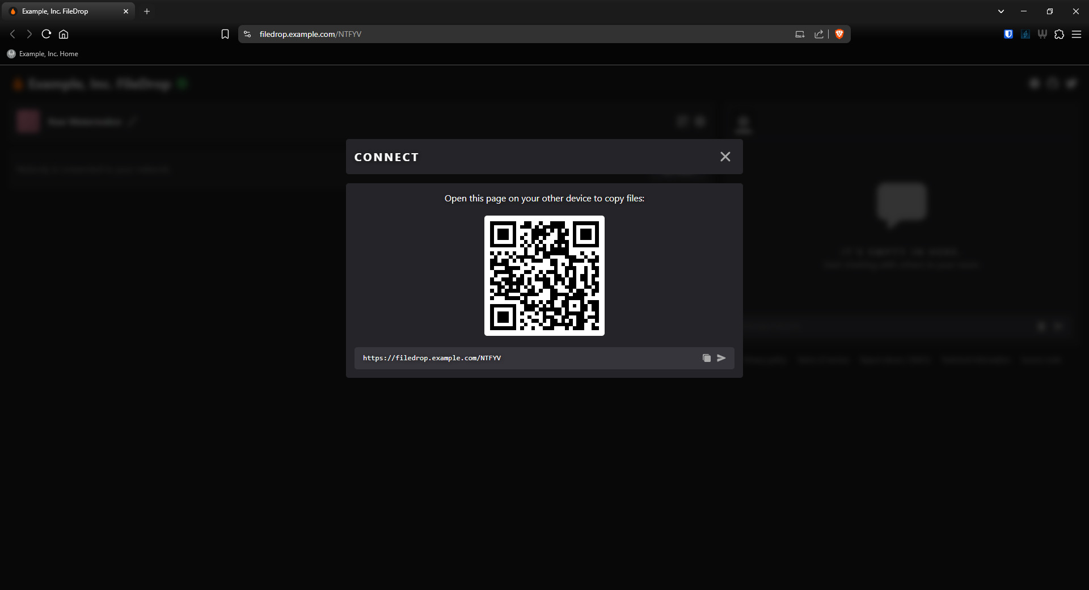Image resolution: width=1089 pixels, height=590 pixels.
Task: Open Brave Shields lion icon
Action: [839, 34]
